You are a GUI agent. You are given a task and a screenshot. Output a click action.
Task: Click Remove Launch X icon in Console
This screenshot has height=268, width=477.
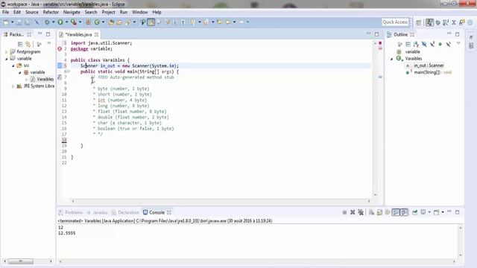click(353, 212)
